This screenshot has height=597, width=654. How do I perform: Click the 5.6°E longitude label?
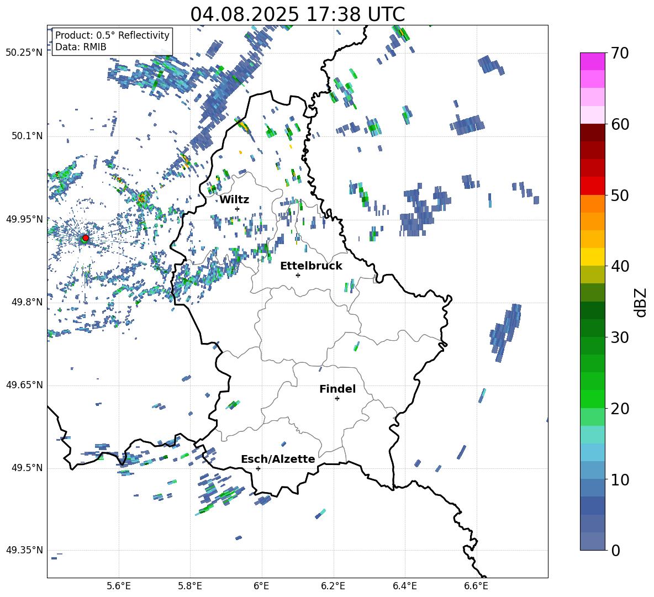[x=118, y=586]
